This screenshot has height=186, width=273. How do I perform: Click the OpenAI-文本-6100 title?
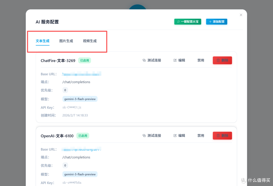click(57, 136)
